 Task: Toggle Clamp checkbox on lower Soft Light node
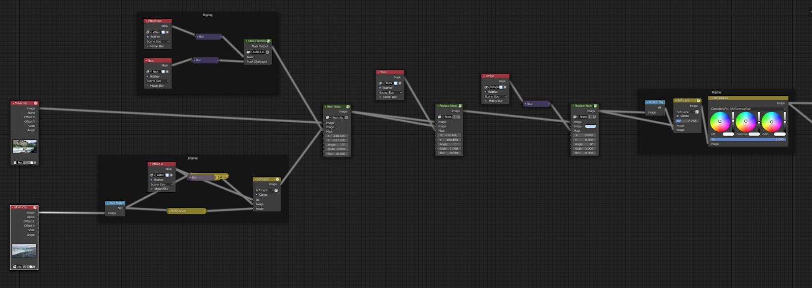click(257, 195)
